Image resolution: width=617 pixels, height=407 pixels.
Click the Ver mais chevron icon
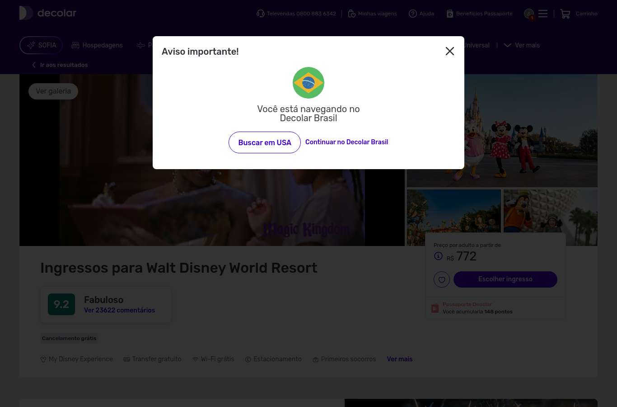[x=508, y=45]
